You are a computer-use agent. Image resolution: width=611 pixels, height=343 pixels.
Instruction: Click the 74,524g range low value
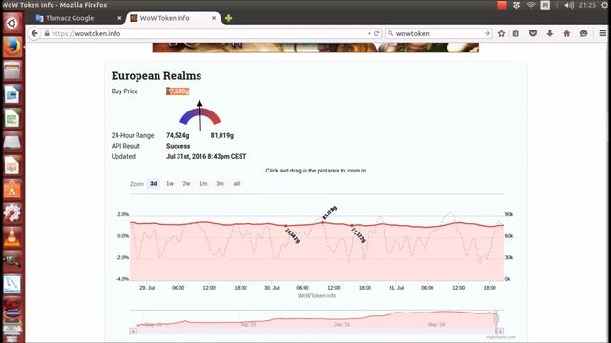[178, 135]
